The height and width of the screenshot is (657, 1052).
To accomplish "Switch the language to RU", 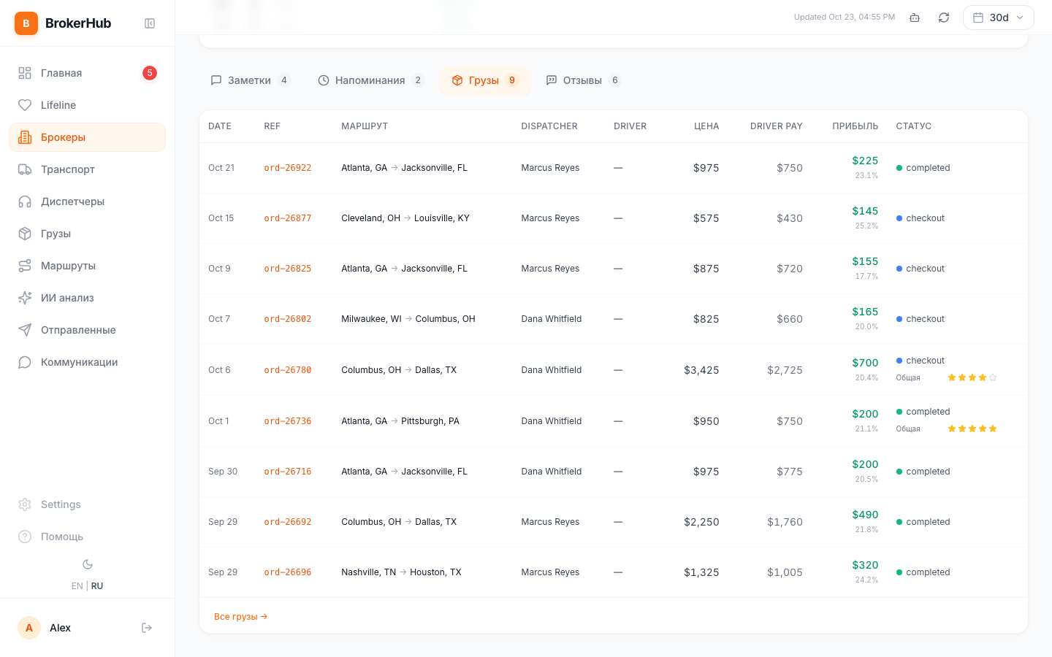I will point(97,586).
